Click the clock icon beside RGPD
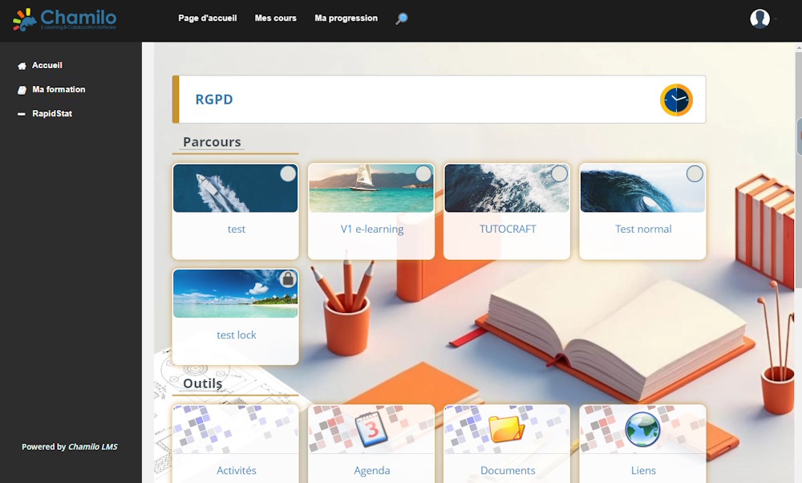802x483 pixels. pyautogui.click(x=676, y=99)
